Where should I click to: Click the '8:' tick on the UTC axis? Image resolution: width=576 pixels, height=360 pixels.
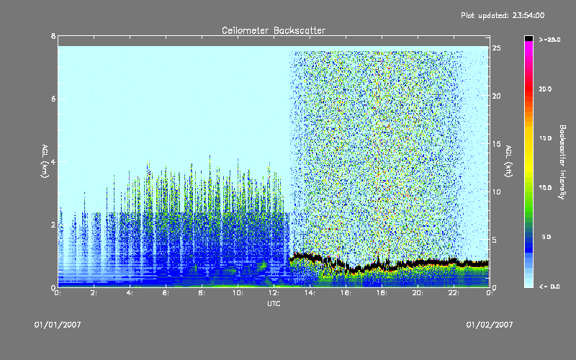[x=202, y=293]
